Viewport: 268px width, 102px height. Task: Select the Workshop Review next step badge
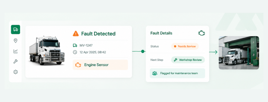pyautogui.click(x=188, y=60)
